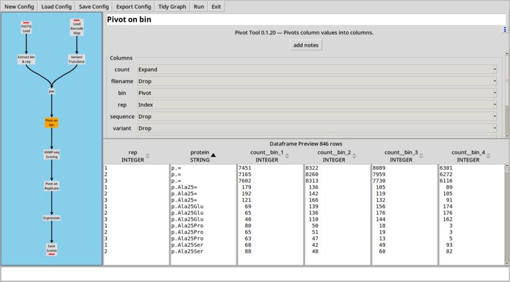Image resolution: width=510 pixels, height=282 pixels.
Task: Click the 8322 count cell
Action: click(312, 168)
